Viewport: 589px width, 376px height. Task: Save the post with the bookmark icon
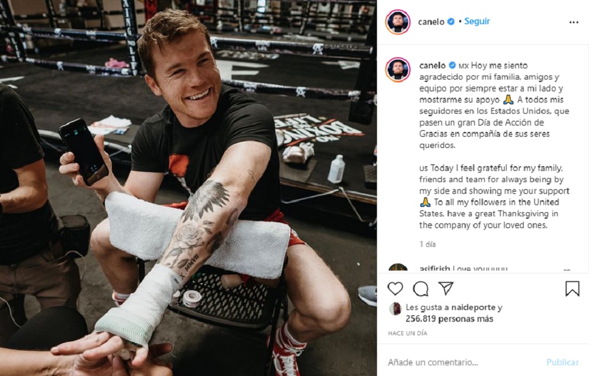pos(573,289)
